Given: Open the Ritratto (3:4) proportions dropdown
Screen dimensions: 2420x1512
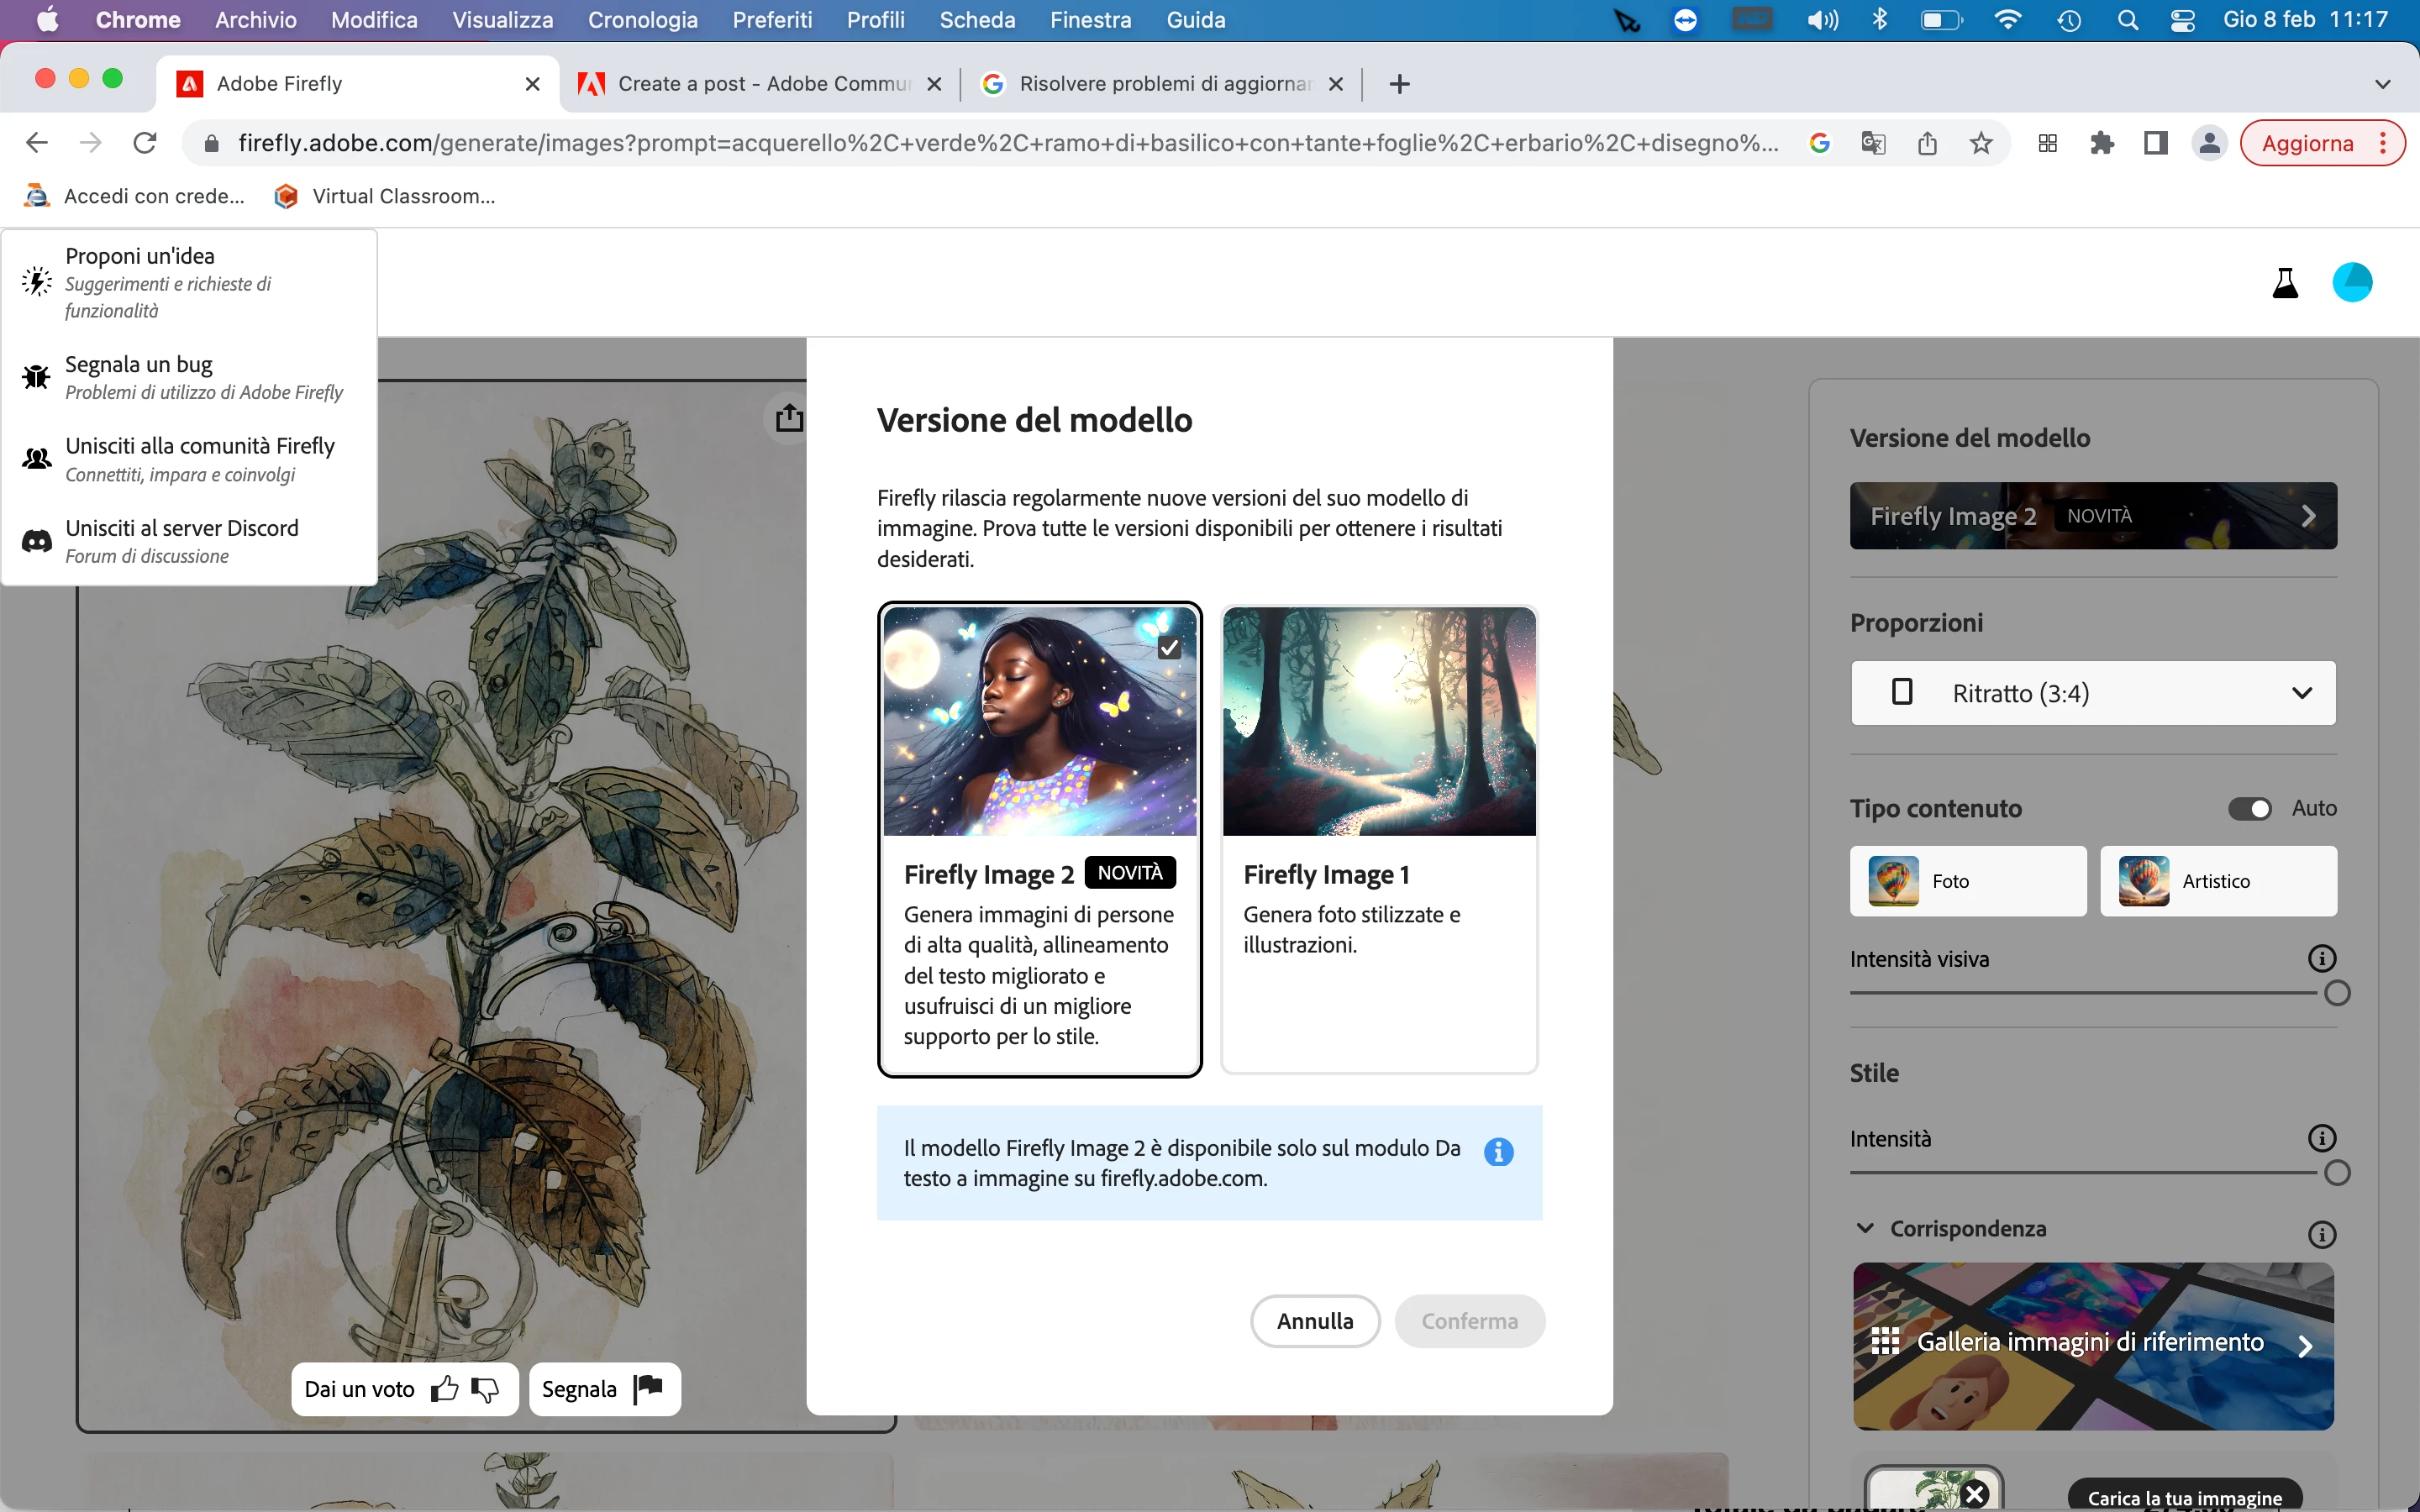Looking at the screenshot, I should tap(2093, 693).
